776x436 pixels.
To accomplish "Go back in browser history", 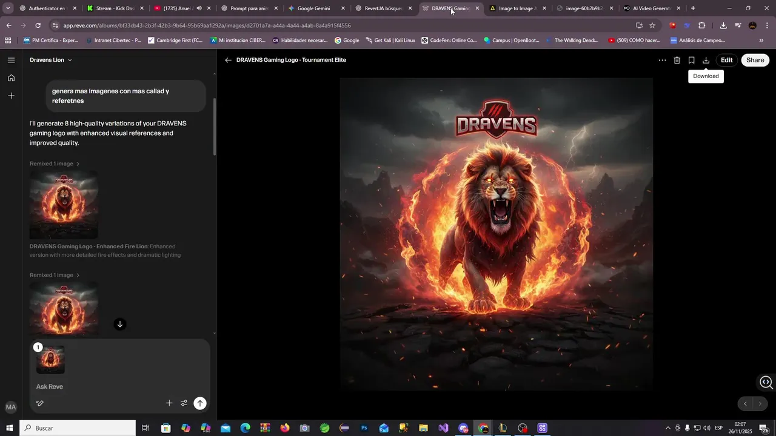I will pyautogui.click(x=8, y=25).
